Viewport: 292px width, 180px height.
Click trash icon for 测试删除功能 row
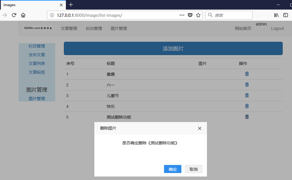247,117
